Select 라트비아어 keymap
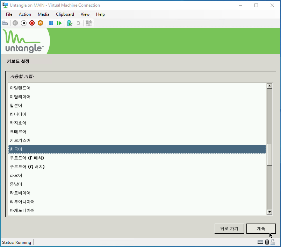281x247 pixels. click(x=137, y=193)
